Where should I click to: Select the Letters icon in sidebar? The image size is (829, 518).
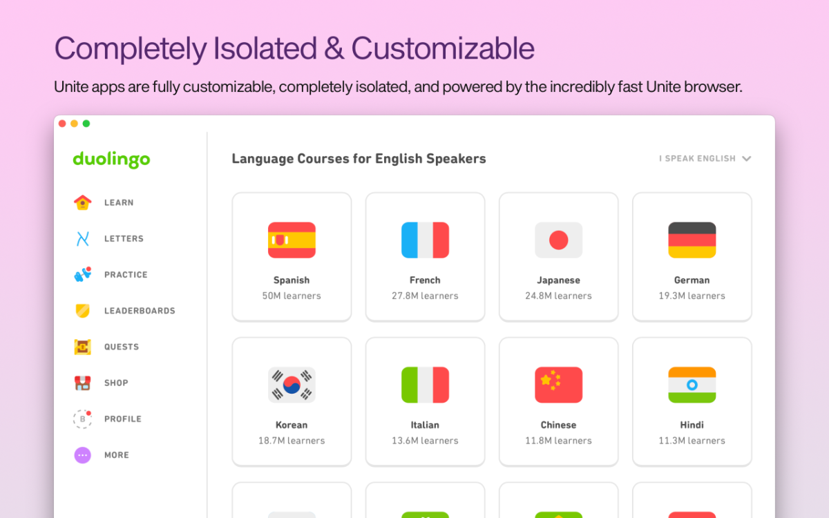(x=82, y=238)
